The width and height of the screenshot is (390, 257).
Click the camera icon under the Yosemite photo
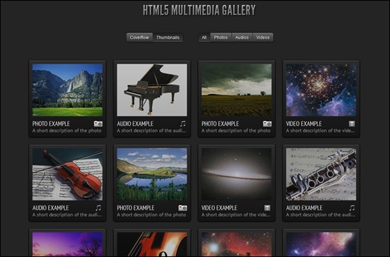[98, 124]
